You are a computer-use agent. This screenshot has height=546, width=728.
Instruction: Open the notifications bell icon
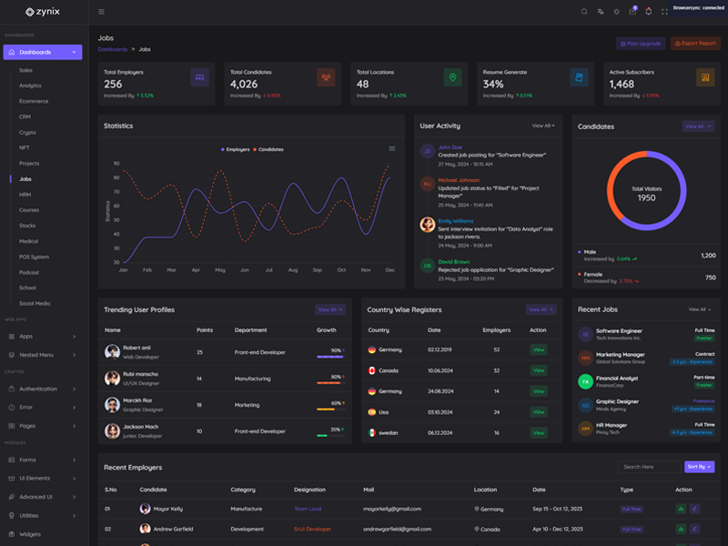pyautogui.click(x=648, y=12)
